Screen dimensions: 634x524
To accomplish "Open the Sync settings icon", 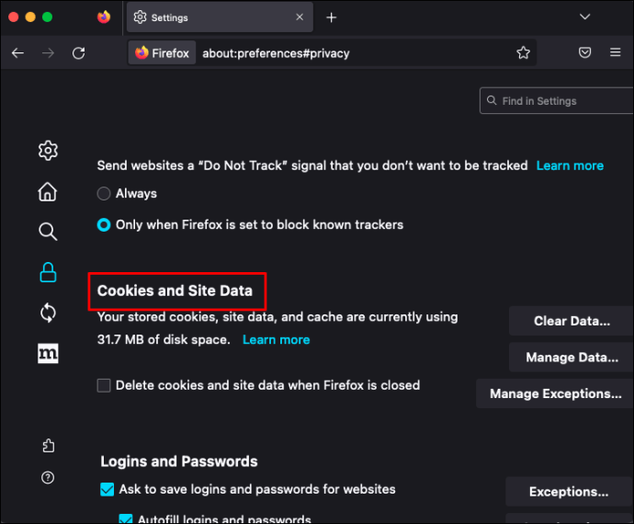I will pyautogui.click(x=48, y=313).
